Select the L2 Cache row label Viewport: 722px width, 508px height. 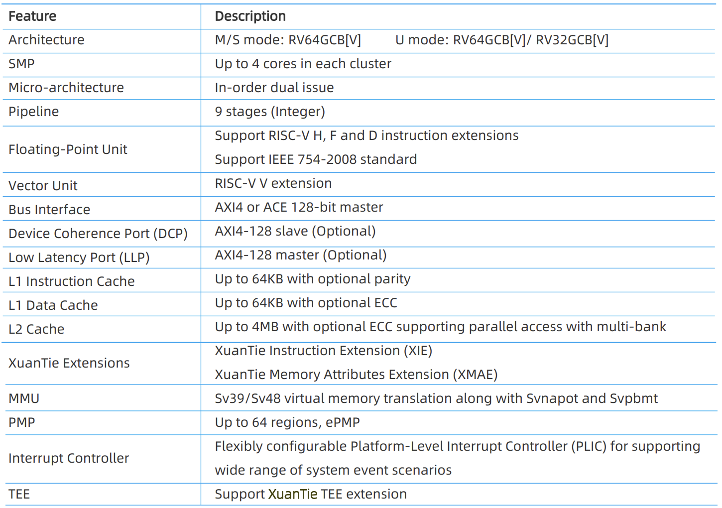click(36, 329)
